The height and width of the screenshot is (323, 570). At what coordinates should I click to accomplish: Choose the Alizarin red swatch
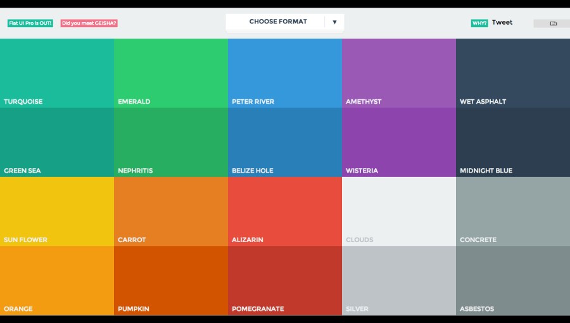click(285, 212)
